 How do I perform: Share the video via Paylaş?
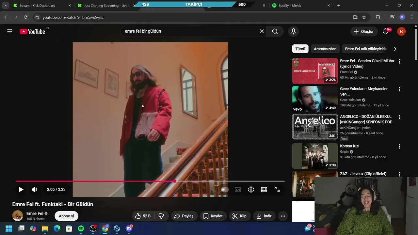184,216
